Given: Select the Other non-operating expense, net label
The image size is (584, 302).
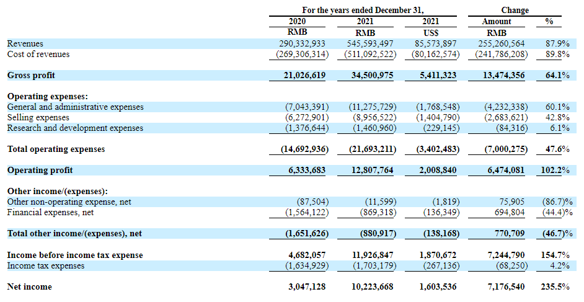Looking at the screenshot, I should point(69,202).
